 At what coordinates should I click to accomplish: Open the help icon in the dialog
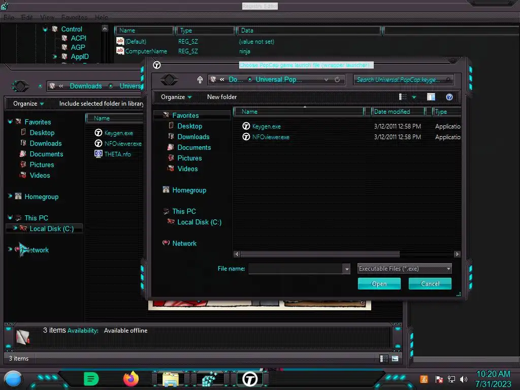pyautogui.click(x=449, y=97)
